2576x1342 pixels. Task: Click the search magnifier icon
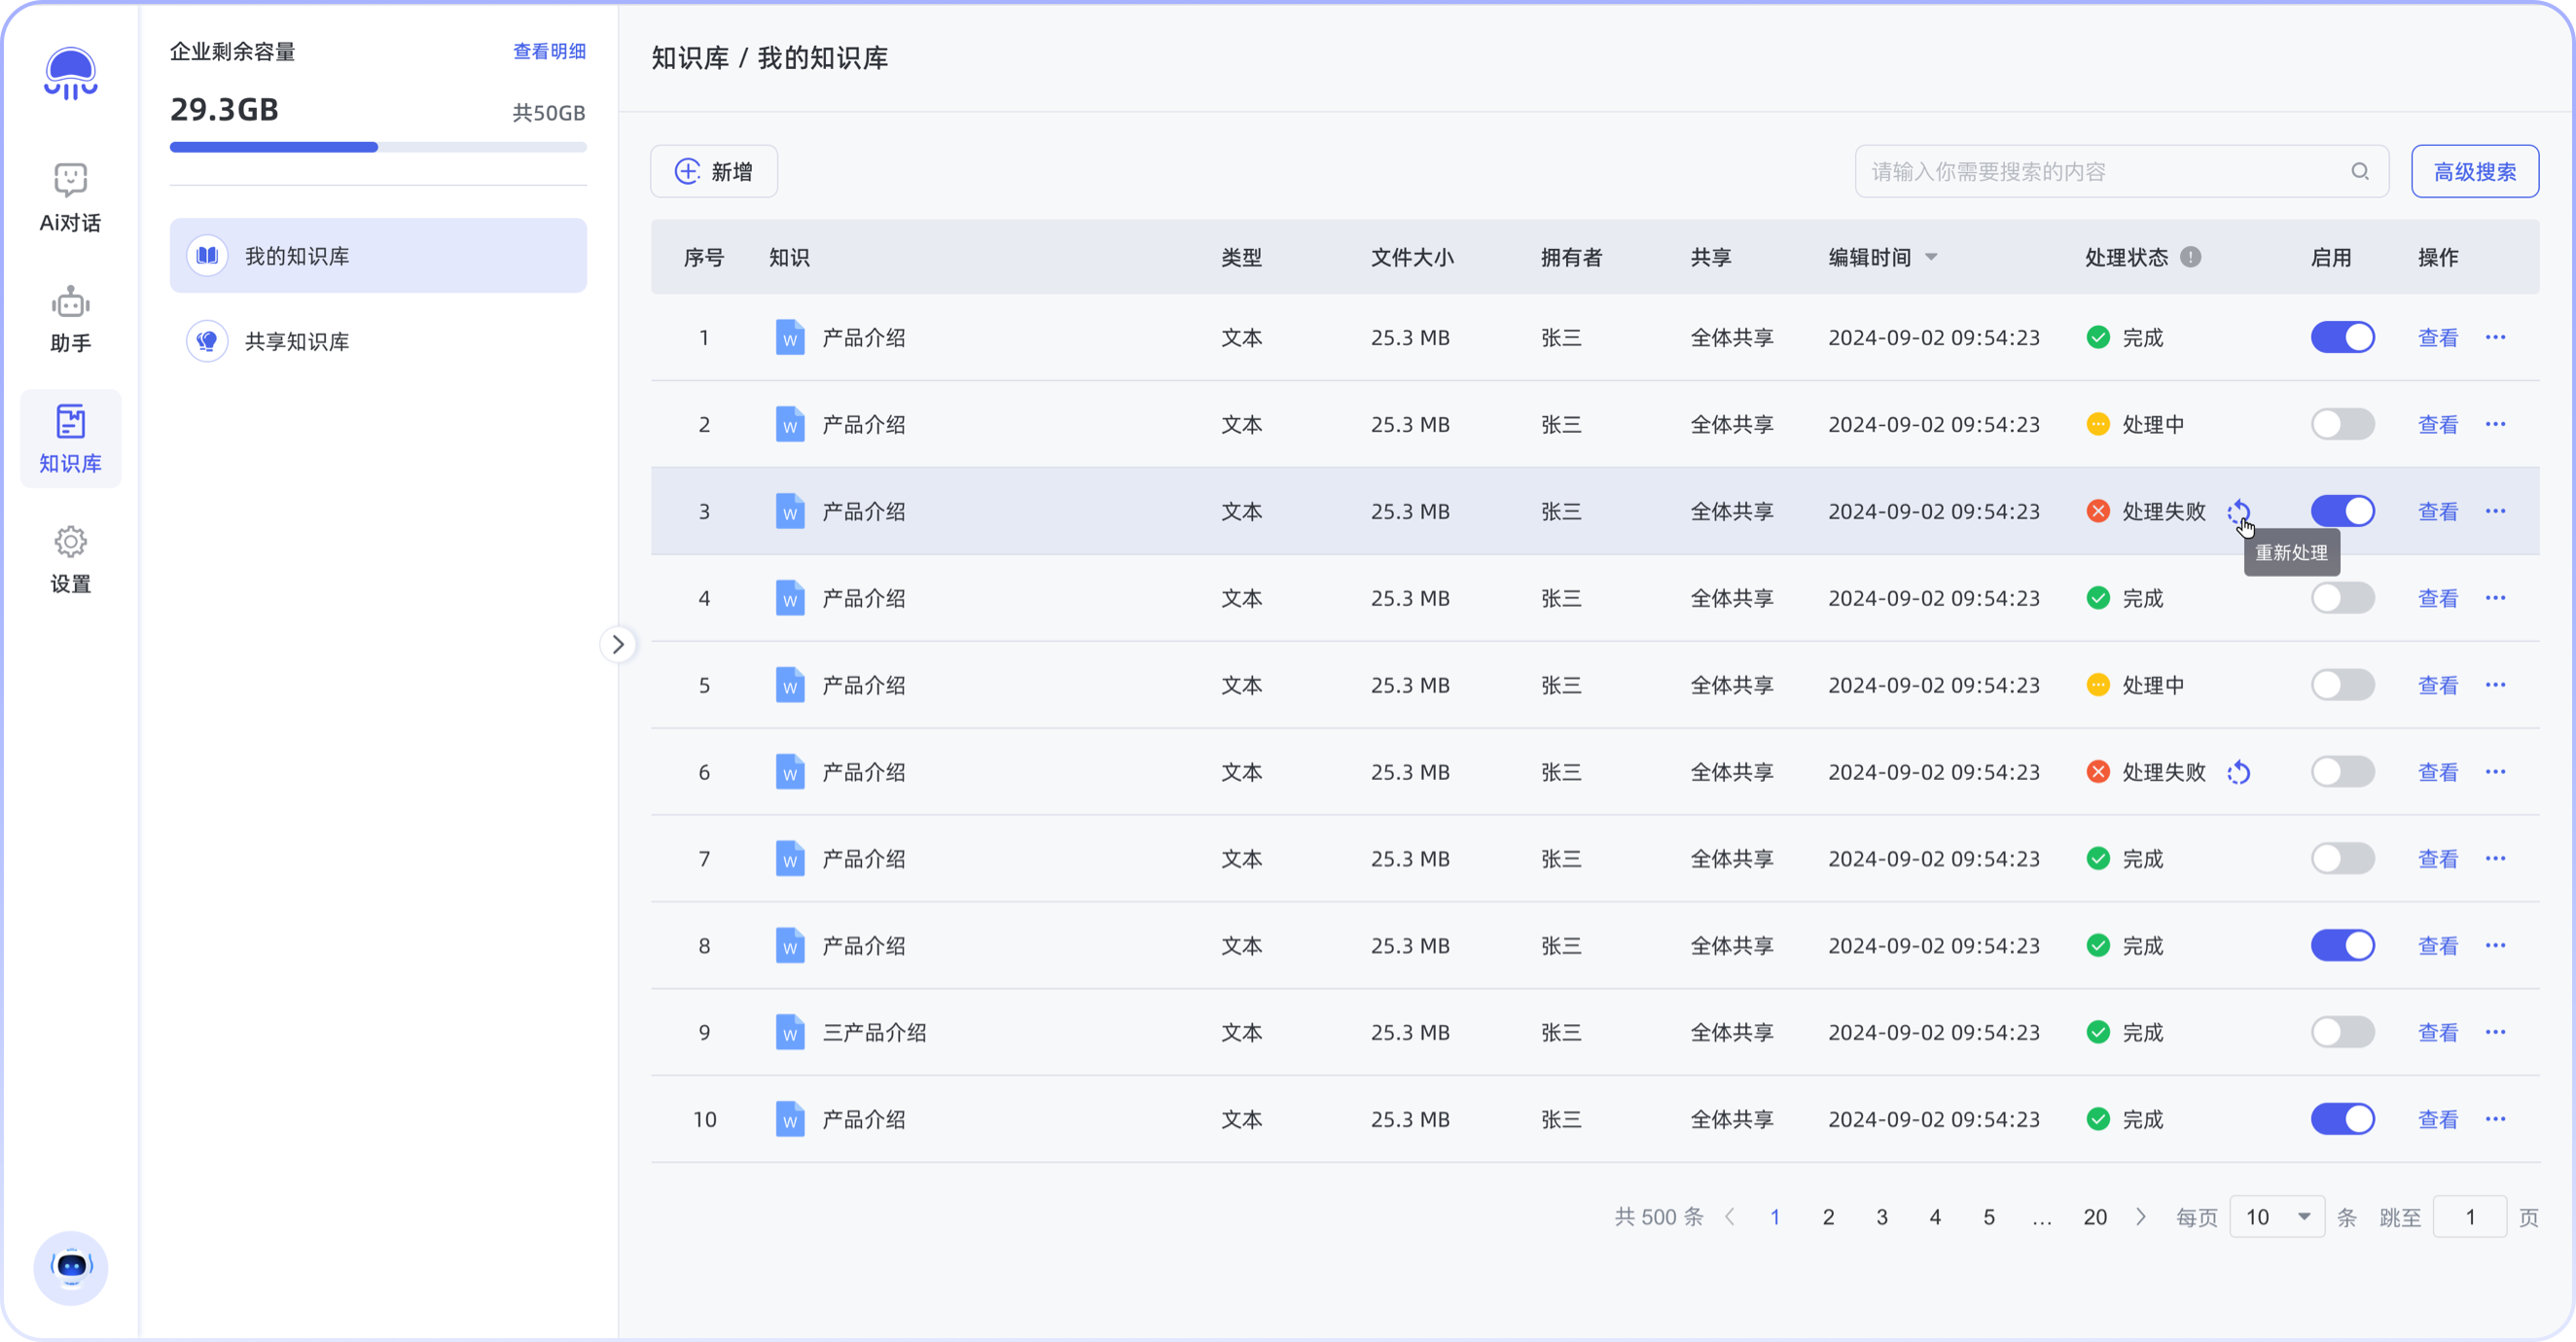click(2360, 171)
